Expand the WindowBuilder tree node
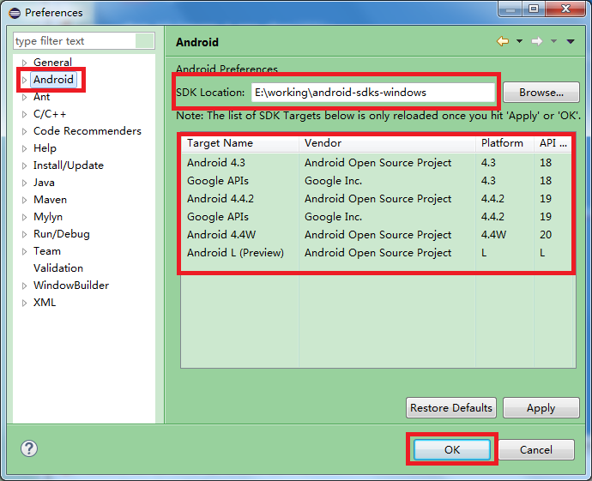This screenshot has height=481, width=592. pos(25,286)
